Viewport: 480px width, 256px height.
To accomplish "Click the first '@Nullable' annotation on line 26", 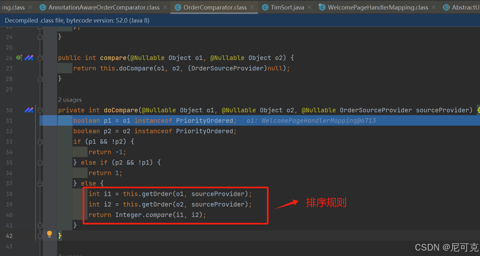I will pyautogui.click(x=148, y=58).
